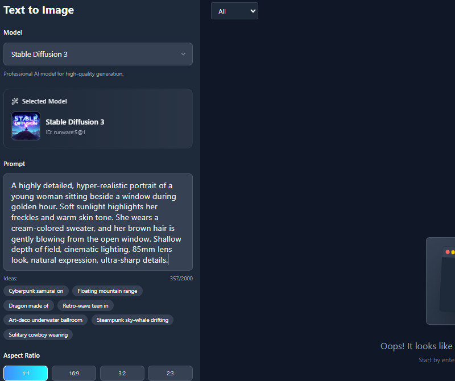This screenshot has width=455, height=381.
Task: Select the 16:9 aspect ratio
Action: tap(73, 373)
